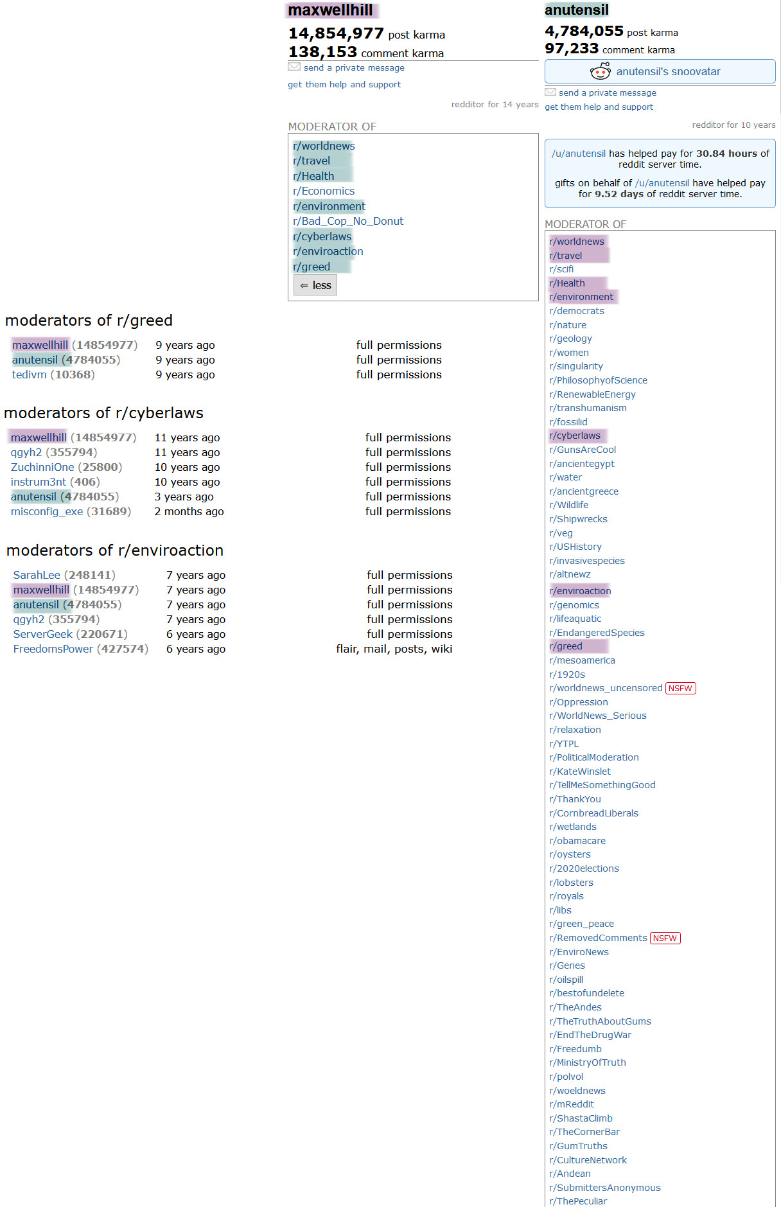
Task: Open anutensil in moderators of r/greed
Action: pos(35,360)
